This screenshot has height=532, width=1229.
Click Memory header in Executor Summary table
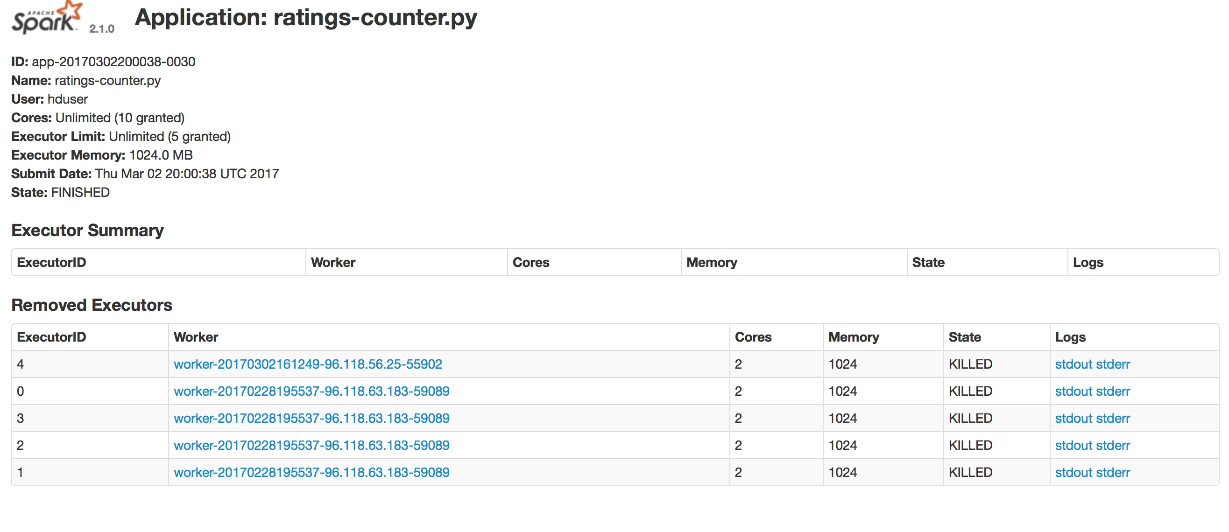pyautogui.click(x=711, y=262)
